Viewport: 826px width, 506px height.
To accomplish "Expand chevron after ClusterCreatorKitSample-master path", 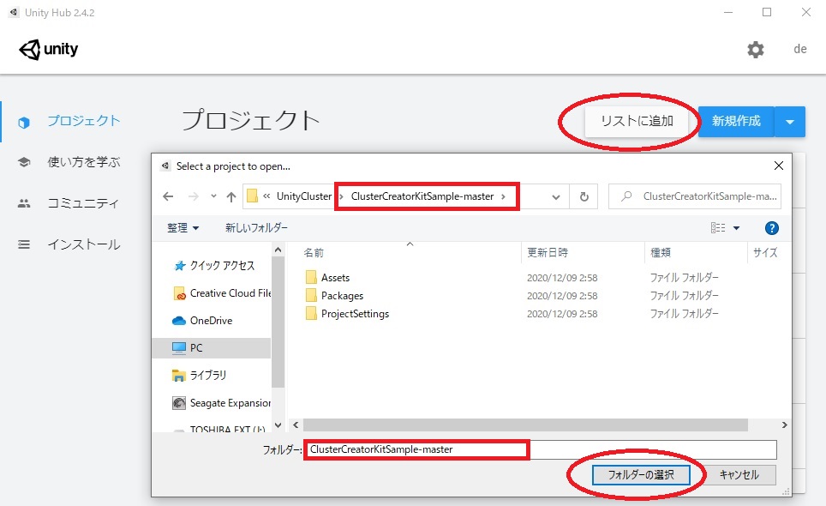I will (x=504, y=196).
